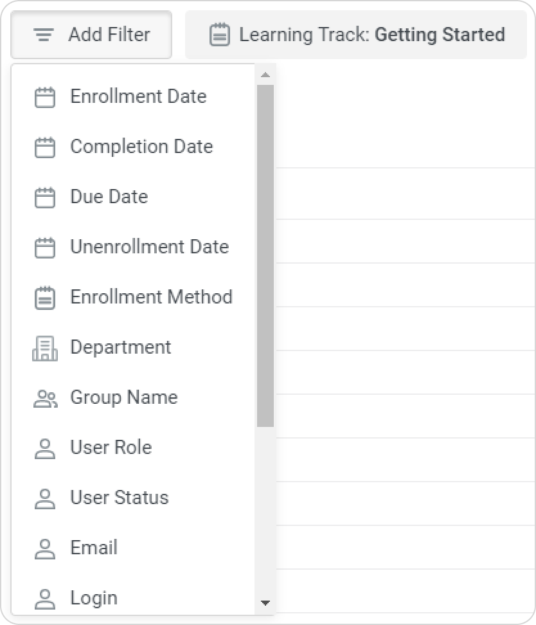Screen dimensions: 536x625
Task: Click the notepad icon for Enrollment Method
Action: click(44, 298)
